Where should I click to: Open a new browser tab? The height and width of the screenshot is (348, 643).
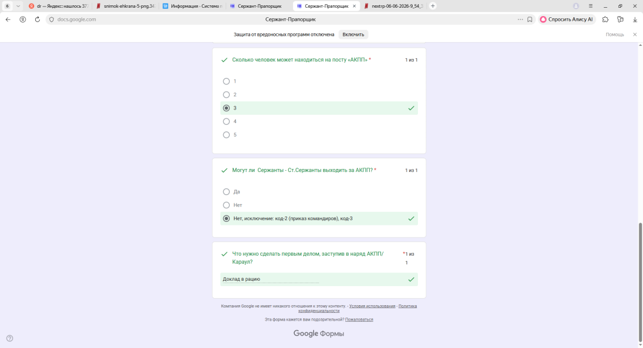pos(433,6)
